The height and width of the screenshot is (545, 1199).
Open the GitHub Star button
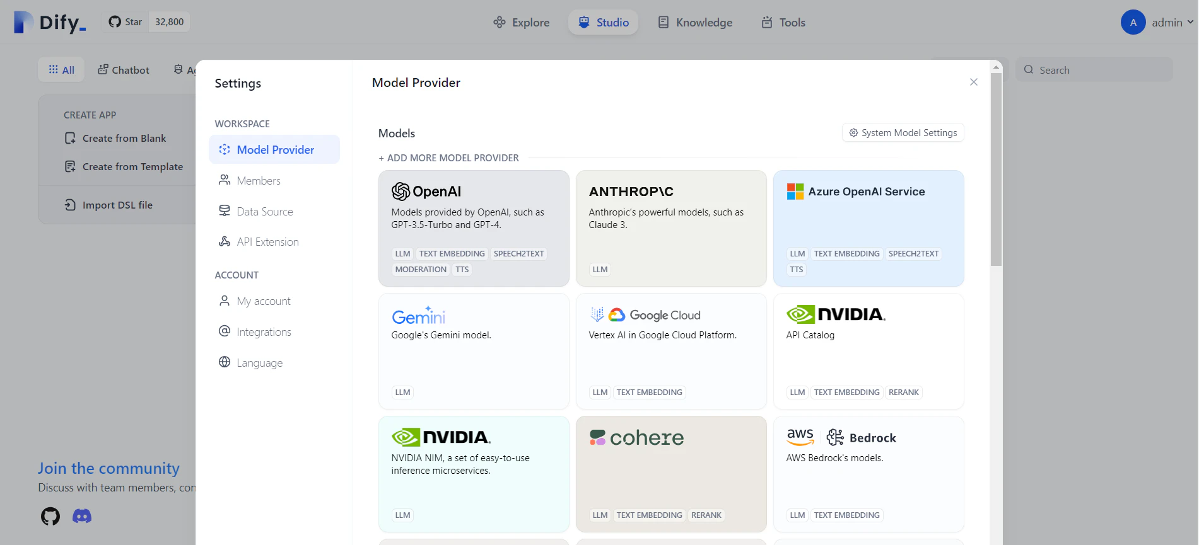point(126,22)
